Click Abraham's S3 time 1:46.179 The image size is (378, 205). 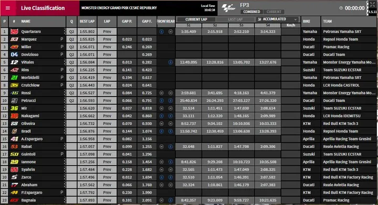coord(241,185)
